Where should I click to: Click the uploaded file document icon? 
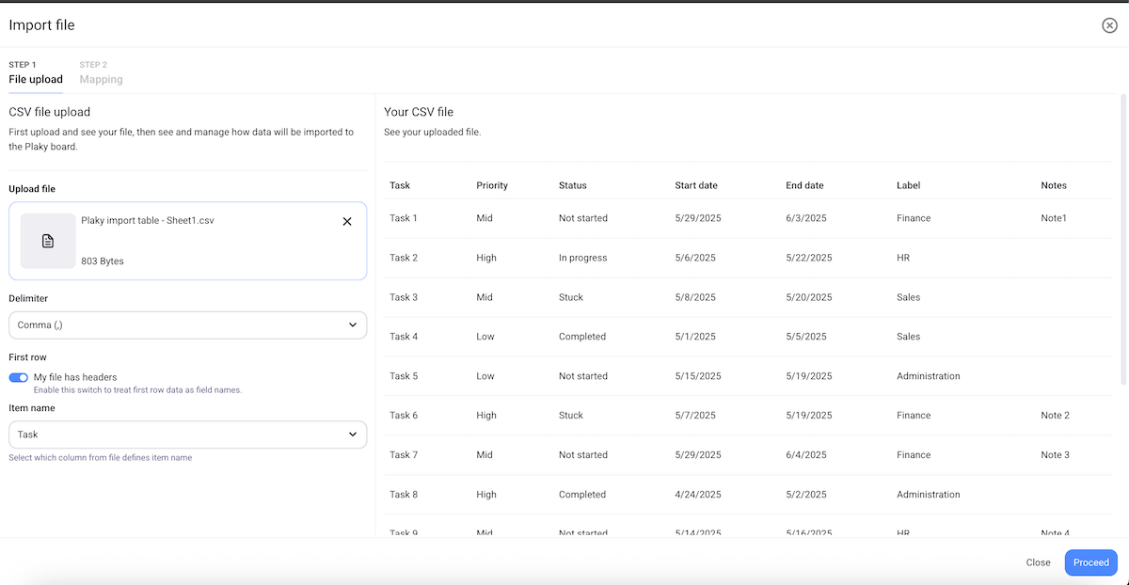tap(47, 241)
